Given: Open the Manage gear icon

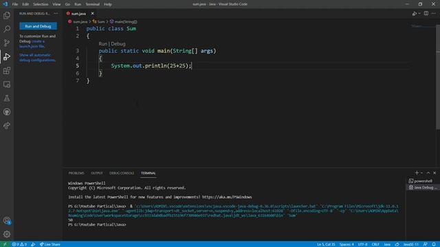Looking at the screenshot, I should 7,234.
